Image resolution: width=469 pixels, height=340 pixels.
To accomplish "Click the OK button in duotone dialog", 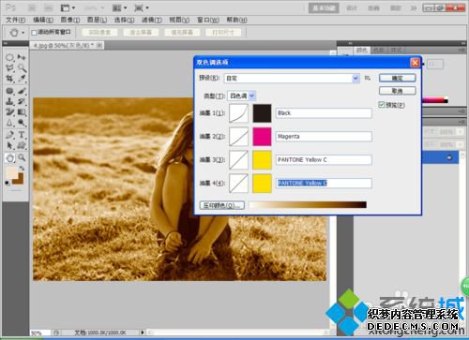I will pos(398,78).
